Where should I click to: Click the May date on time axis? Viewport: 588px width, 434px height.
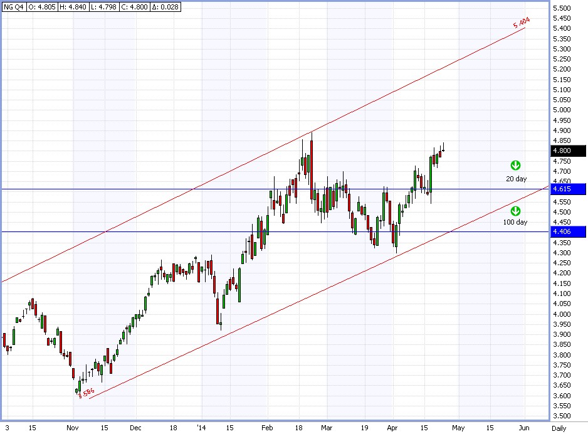tap(458, 428)
